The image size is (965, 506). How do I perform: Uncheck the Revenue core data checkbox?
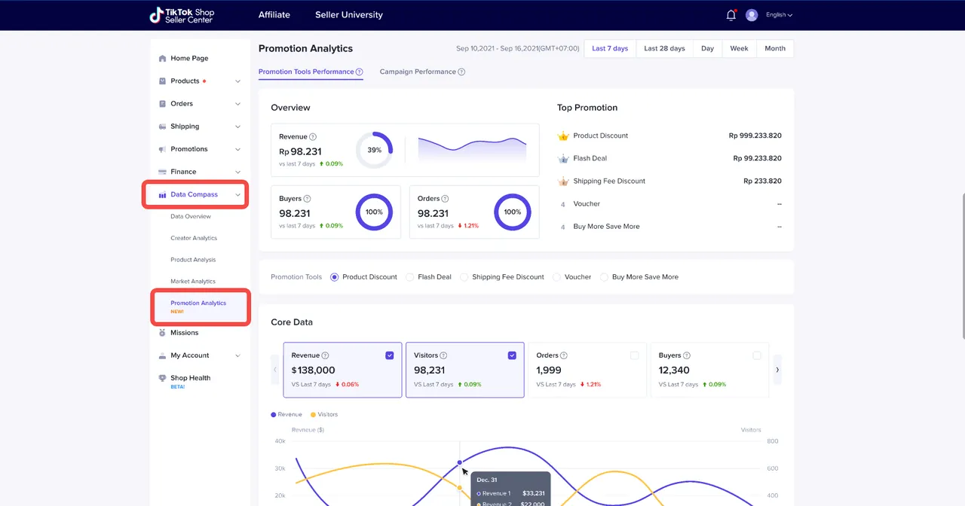(x=390, y=355)
